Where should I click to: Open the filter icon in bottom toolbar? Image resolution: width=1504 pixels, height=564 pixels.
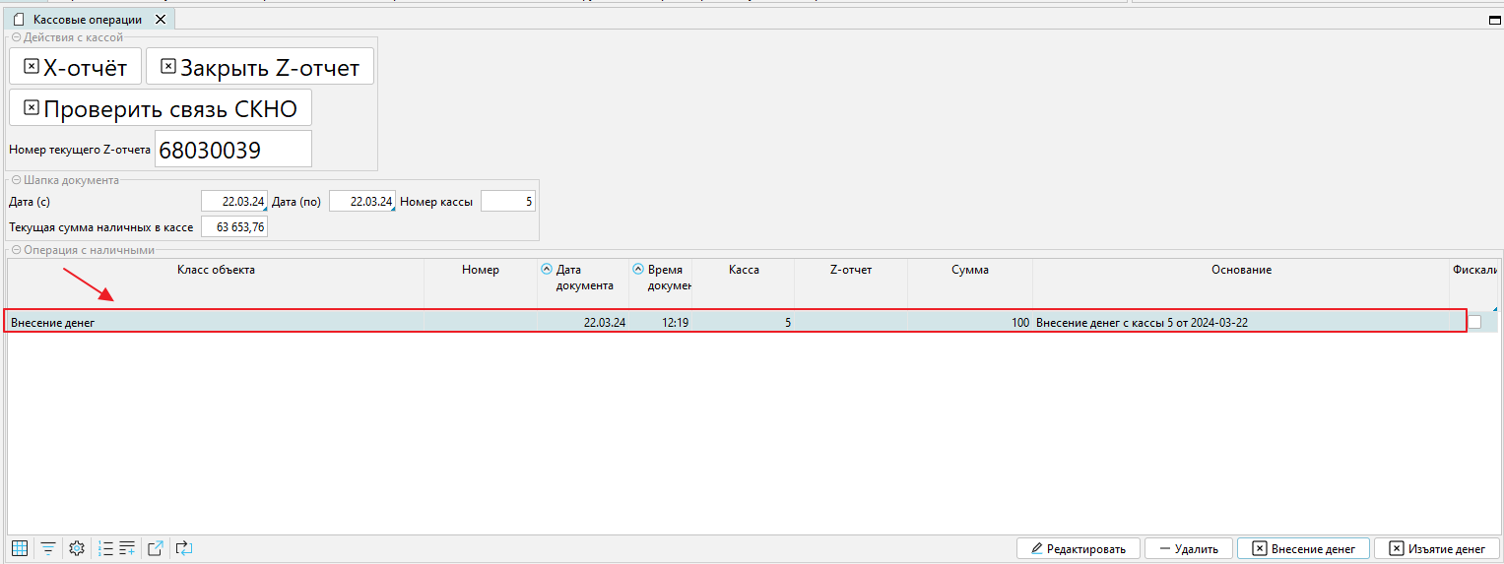pos(47,548)
